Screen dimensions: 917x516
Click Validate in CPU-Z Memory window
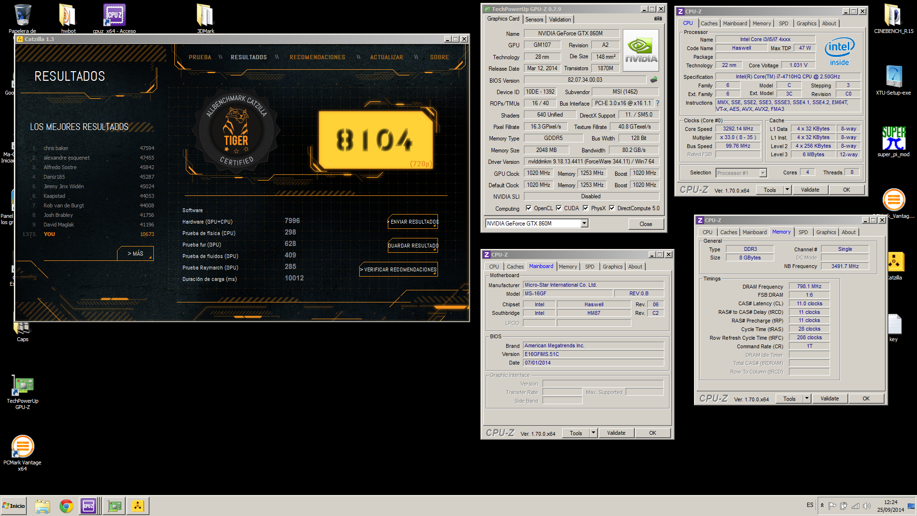tap(829, 398)
